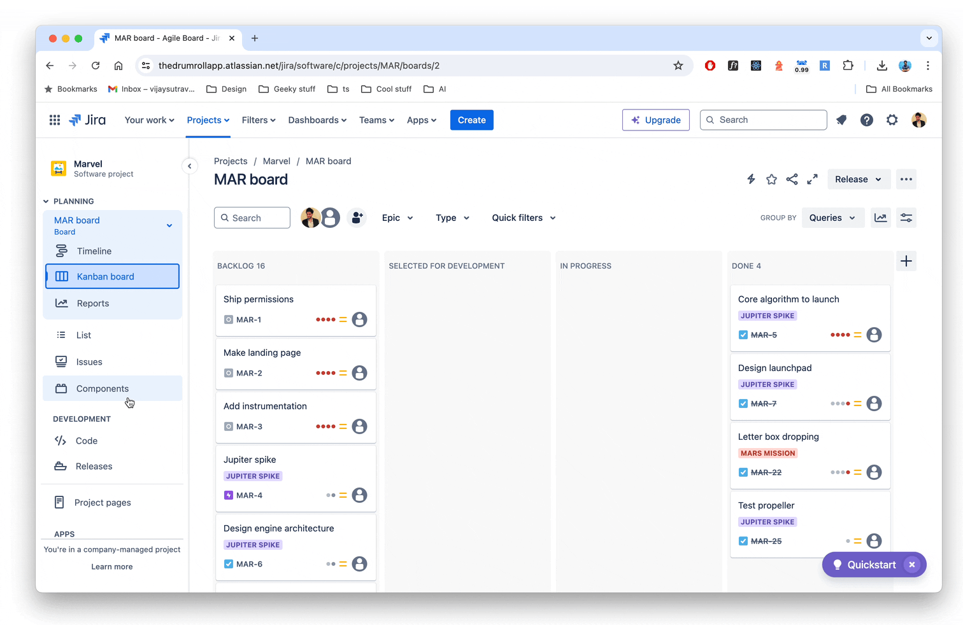The height and width of the screenshot is (625, 963).
Task: Open Your work dropdown
Action: tap(149, 120)
